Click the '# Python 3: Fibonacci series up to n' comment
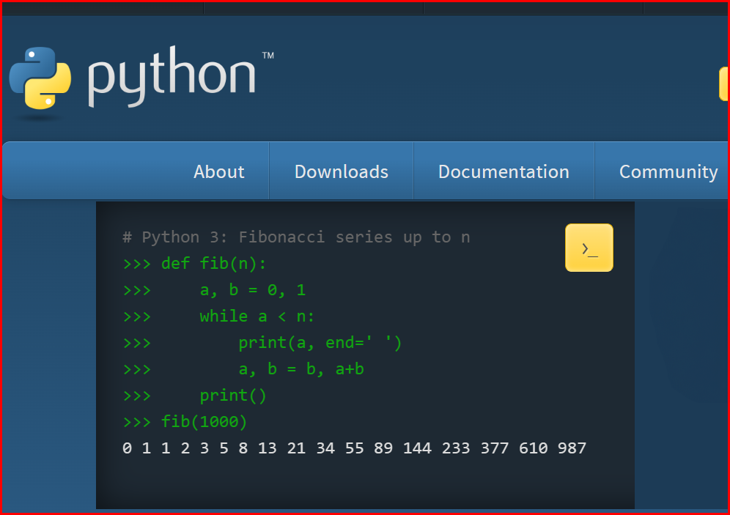730x515 pixels. 296,237
